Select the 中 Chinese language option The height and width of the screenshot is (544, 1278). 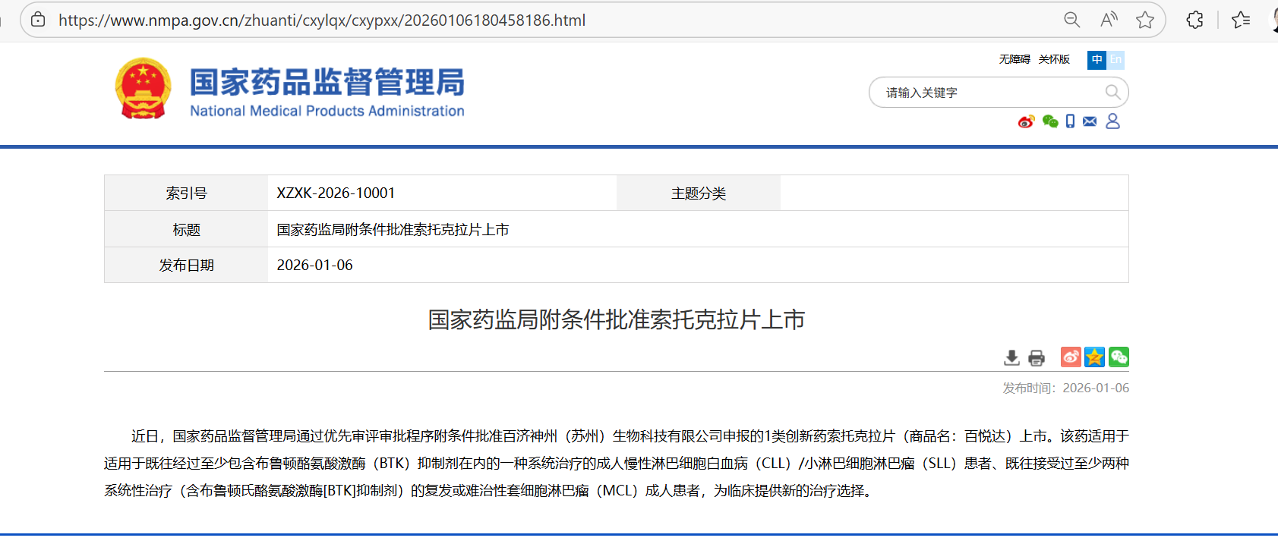click(1097, 60)
